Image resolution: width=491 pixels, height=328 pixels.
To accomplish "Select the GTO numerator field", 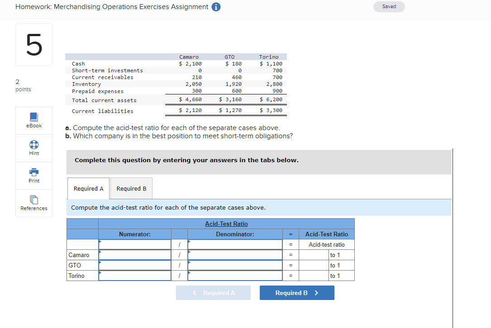I will click(x=135, y=265).
